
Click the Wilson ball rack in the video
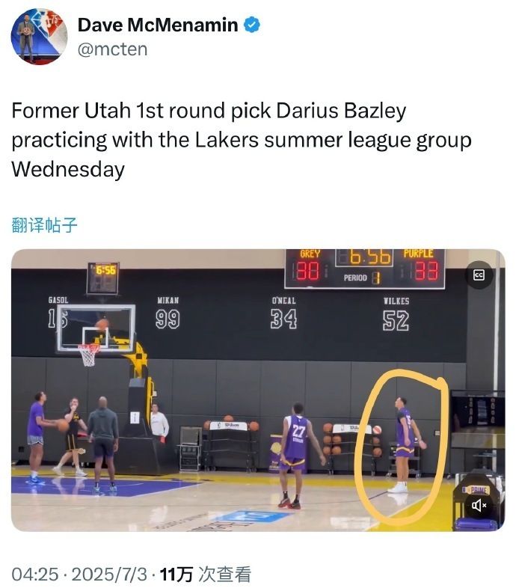point(230,446)
